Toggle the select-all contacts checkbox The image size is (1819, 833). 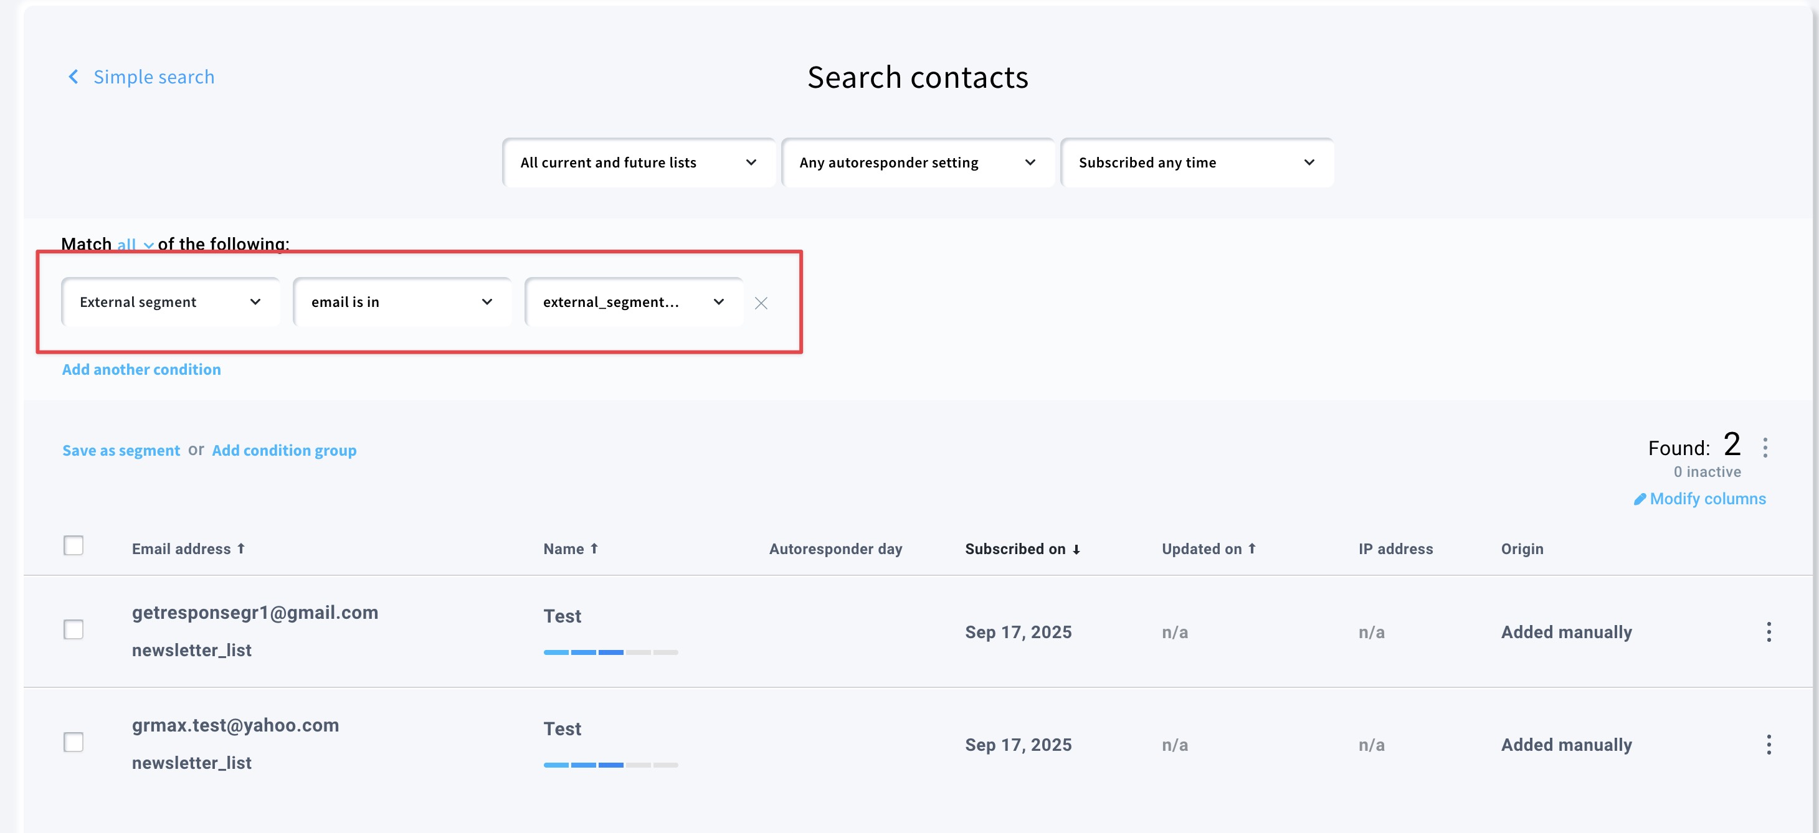point(74,546)
